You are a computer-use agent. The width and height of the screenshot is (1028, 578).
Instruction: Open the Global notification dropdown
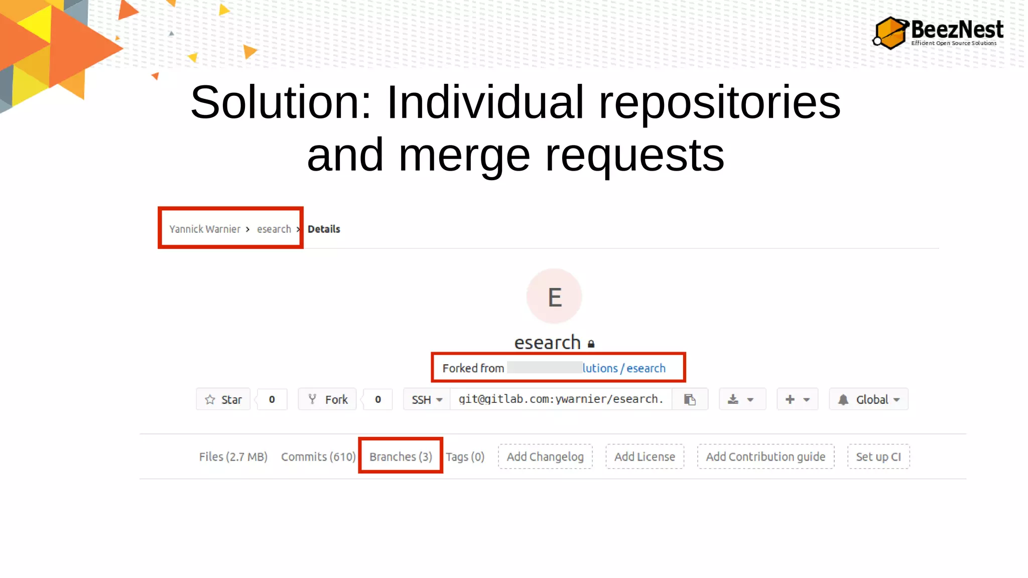click(x=869, y=399)
